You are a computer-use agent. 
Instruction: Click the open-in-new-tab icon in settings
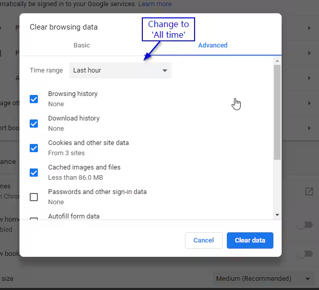(x=309, y=191)
